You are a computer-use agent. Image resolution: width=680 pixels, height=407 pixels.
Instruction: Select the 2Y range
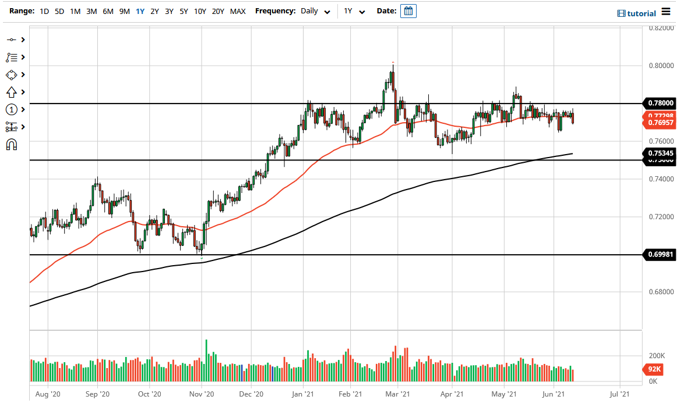[155, 11]
